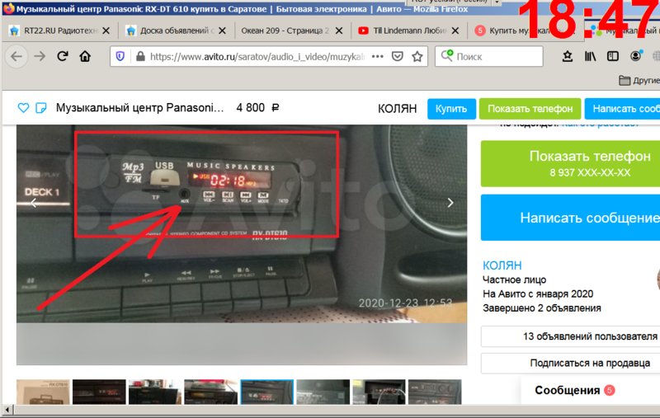The image size is (660, 418).
Task: Show site security padlock info
Action: 140,56
